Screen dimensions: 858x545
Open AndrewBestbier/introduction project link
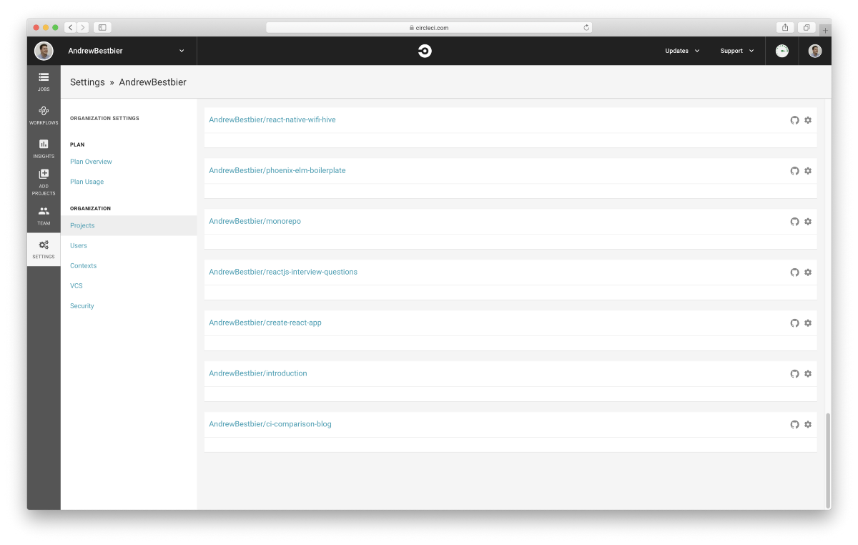coord(258,373)
